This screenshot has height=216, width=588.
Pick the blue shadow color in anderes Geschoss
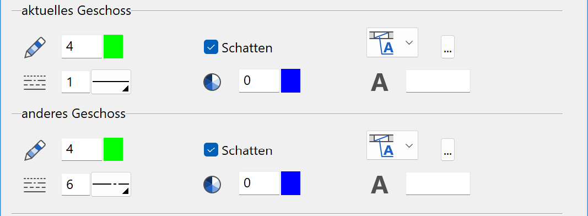pyautogui.click(x=290, y=183)
